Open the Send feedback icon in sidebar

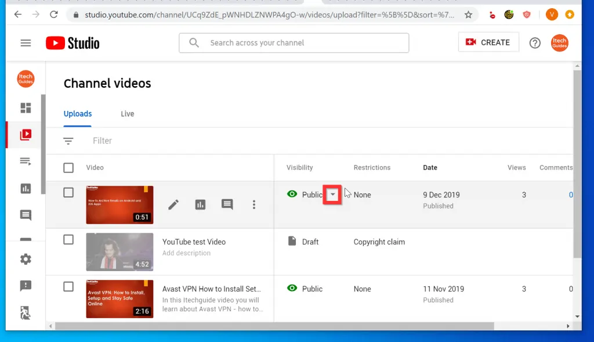pos(26,286)
